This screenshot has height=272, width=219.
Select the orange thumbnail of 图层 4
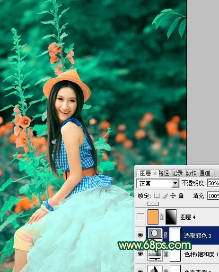coord(153,217)
